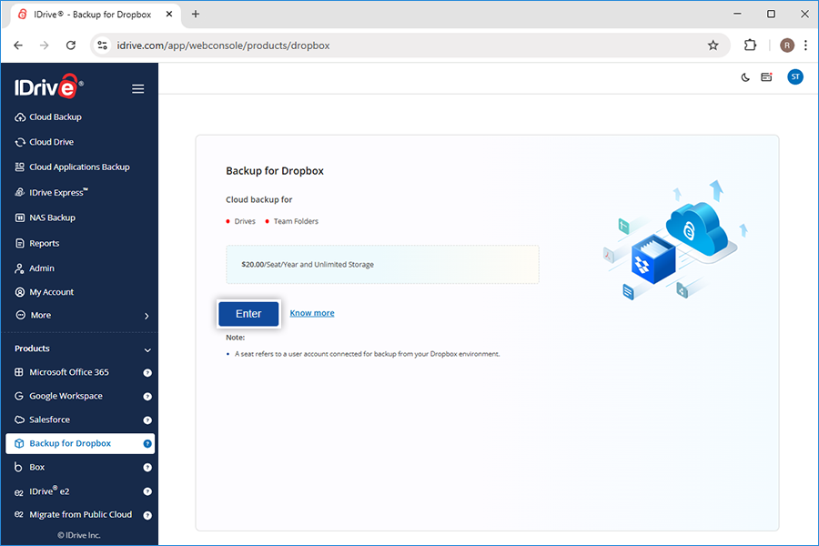Screen dimensions: 819x546
Task: Open a new browser tab
Action: click(196, 15)
